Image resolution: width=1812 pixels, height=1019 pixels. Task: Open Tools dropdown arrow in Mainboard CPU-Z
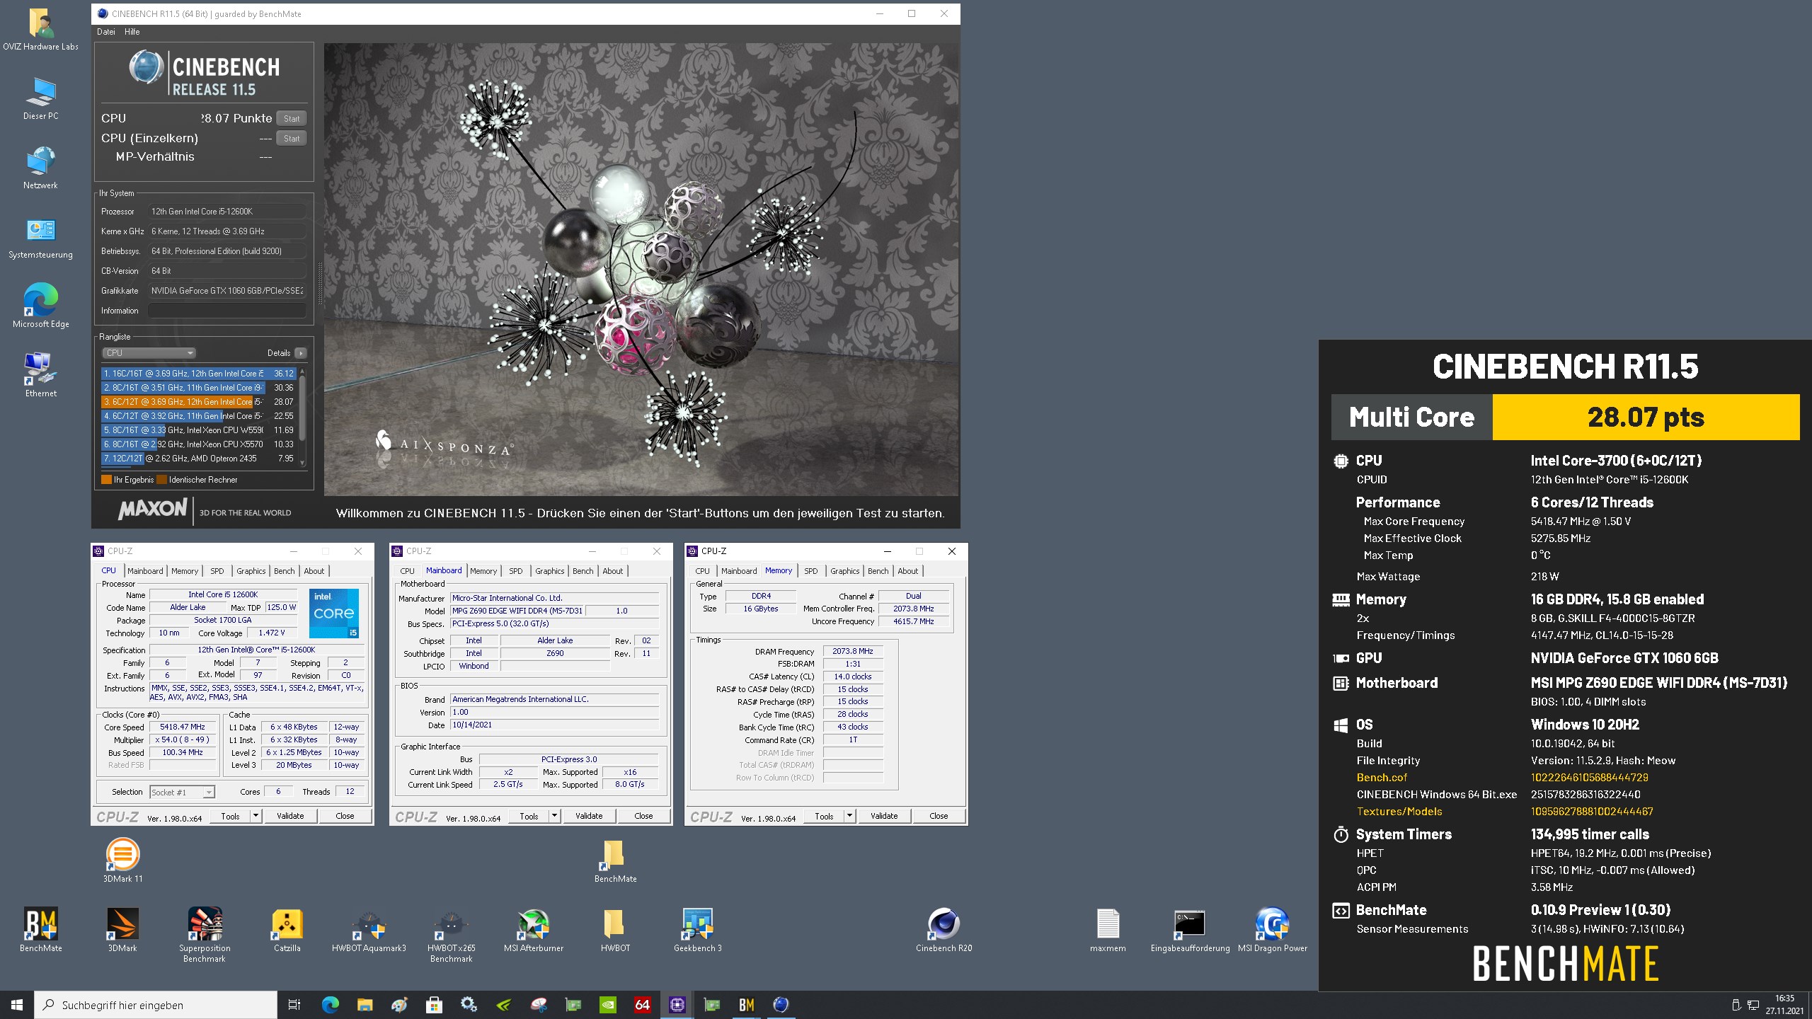tap(554, 816)
